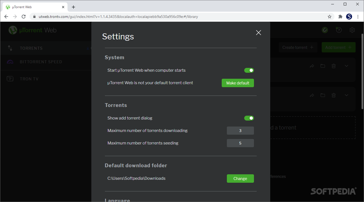Reload the page with refresh icon
Screen dimensions: 364x202
24,17
